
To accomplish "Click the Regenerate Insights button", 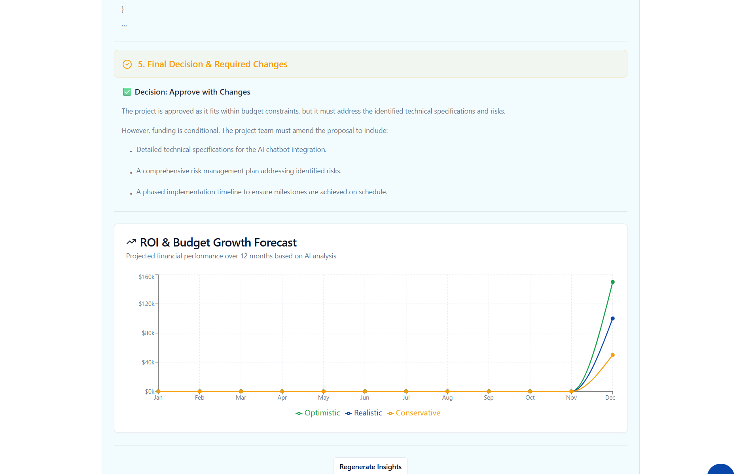I will [x=370, y=466].
